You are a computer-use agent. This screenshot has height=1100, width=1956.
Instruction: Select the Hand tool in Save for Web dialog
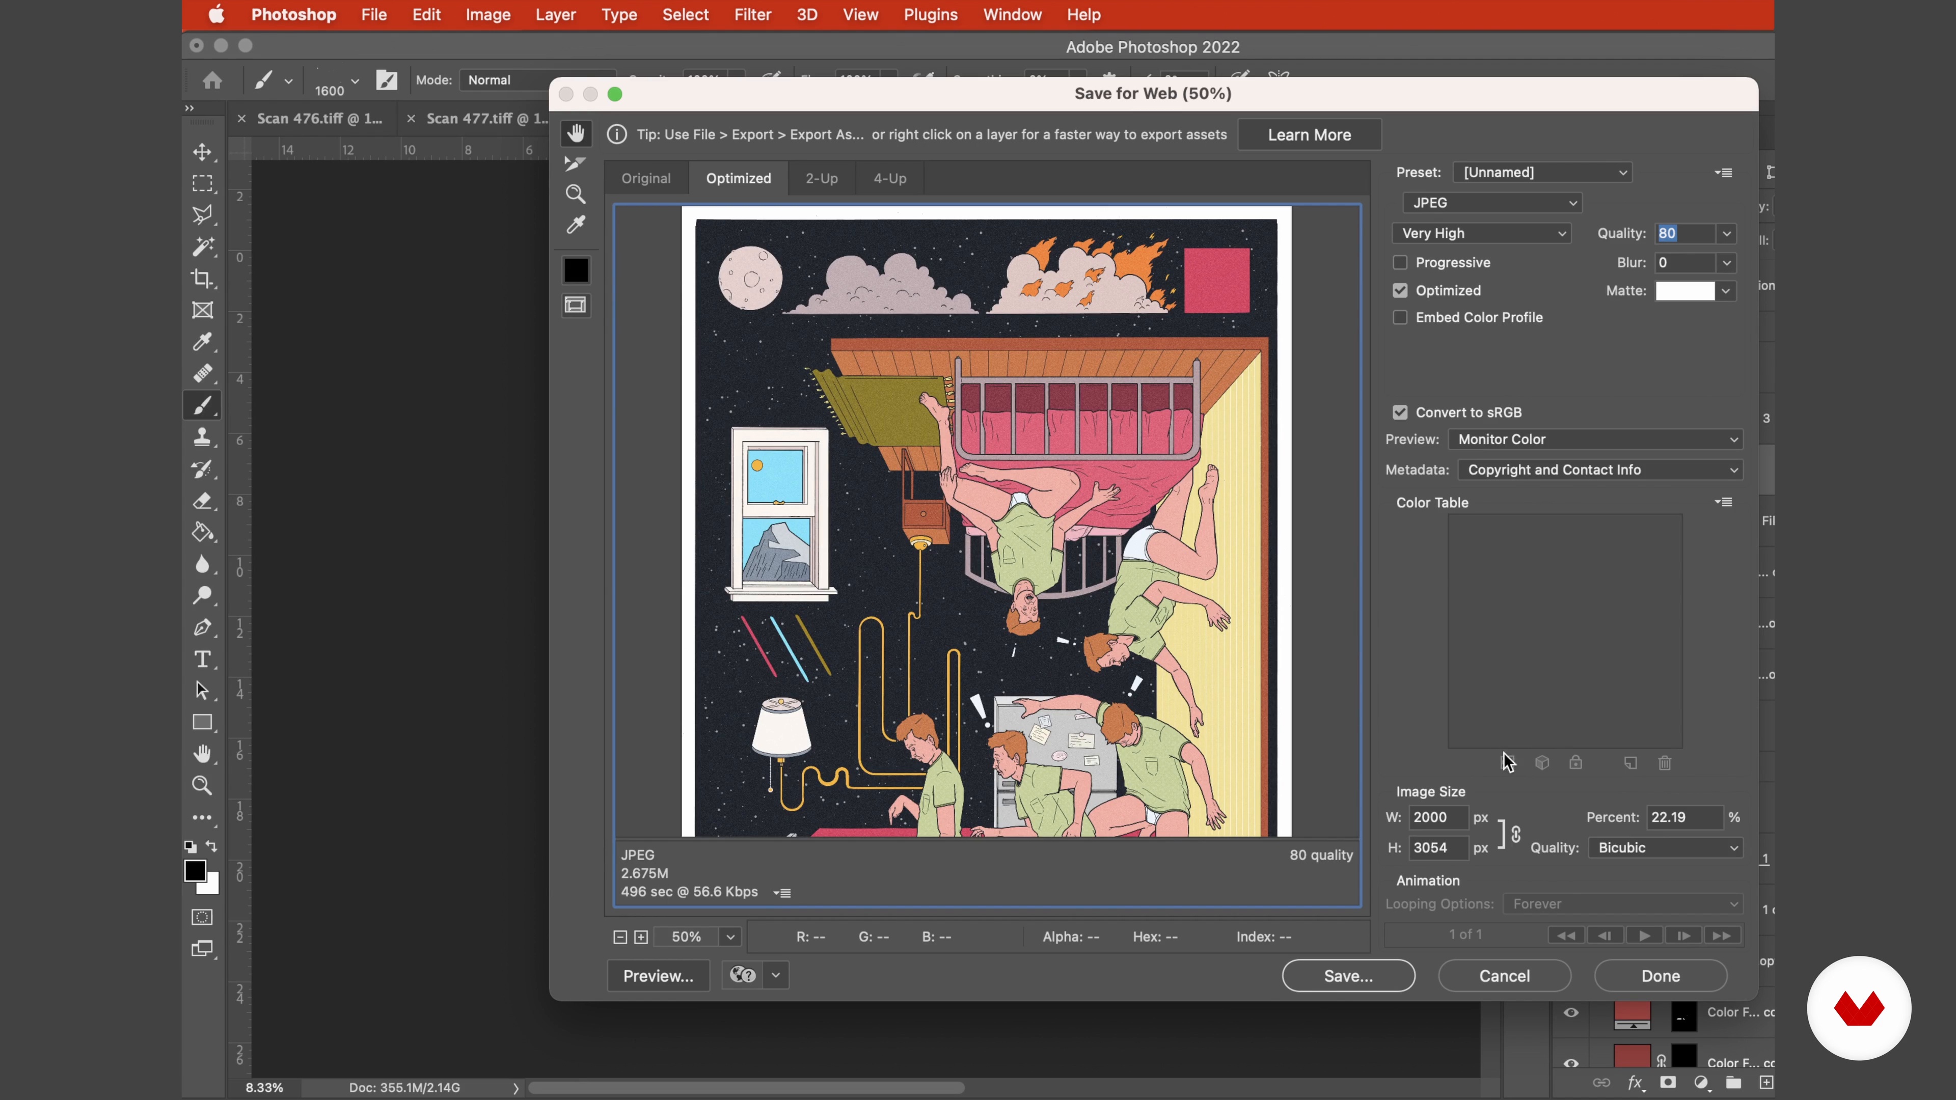click(x=576, y=133)
